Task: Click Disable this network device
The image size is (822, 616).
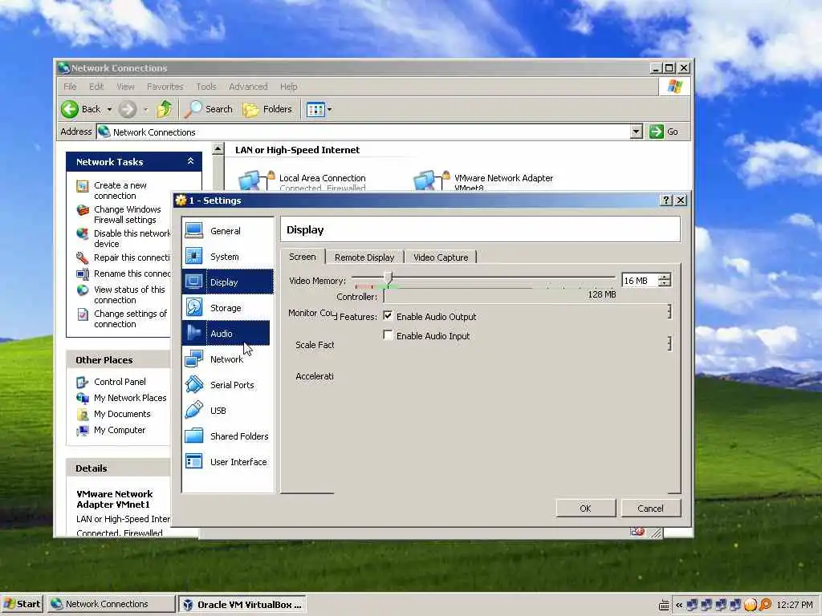Action: (132, 239)
